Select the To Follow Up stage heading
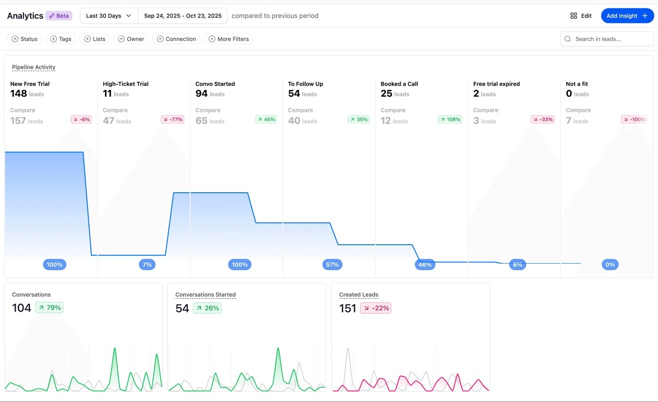658x402 pixels. 305,84
